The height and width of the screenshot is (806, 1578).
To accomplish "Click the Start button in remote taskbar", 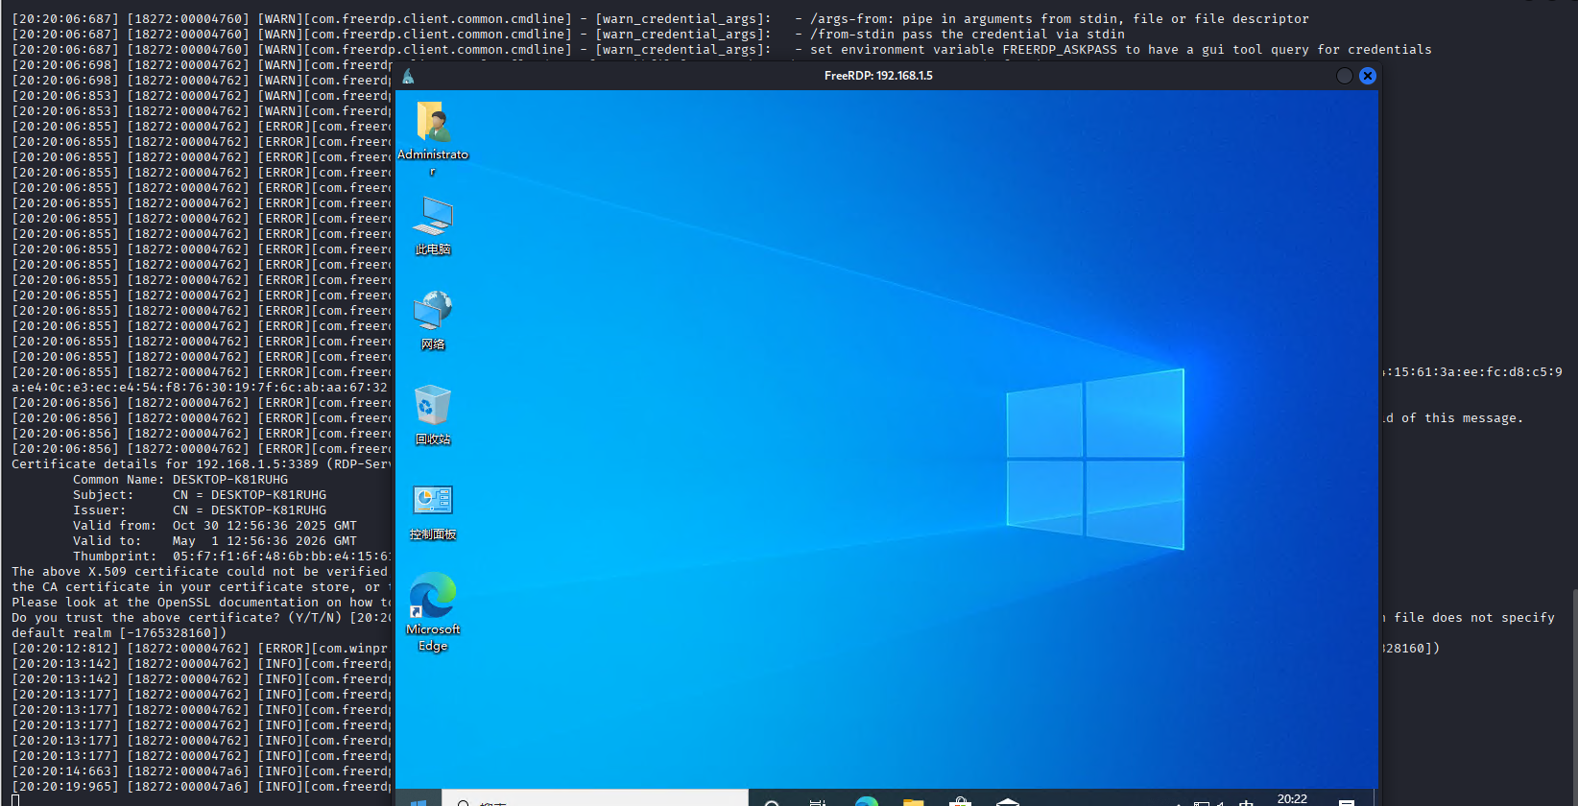I will (418, 799).
